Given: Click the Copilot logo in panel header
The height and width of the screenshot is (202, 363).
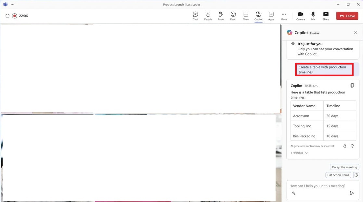Looking at the screenshot, I should click(x=289, y=32).
